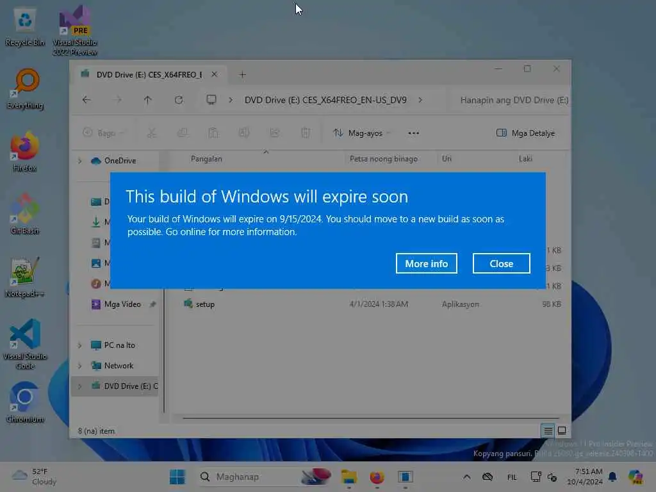Select the DVD Drive (E:) tab

pyautogui.click(x=149, y=74)
